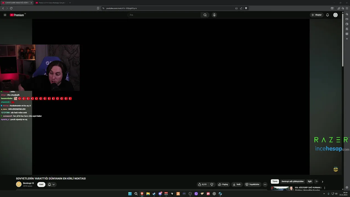Open Bentropi channel name link
The height and width of the screenshot is (197, 350).
pos(27,183)
